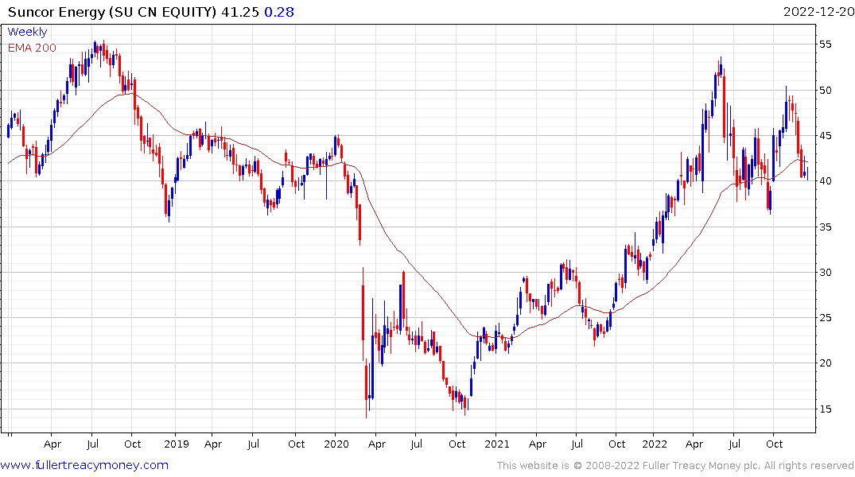Screen dimensions: 855x477
Task: Click the chart title 'Suncor Energy (SU CN EQUITY)'
Action: (x=112, y=12)
